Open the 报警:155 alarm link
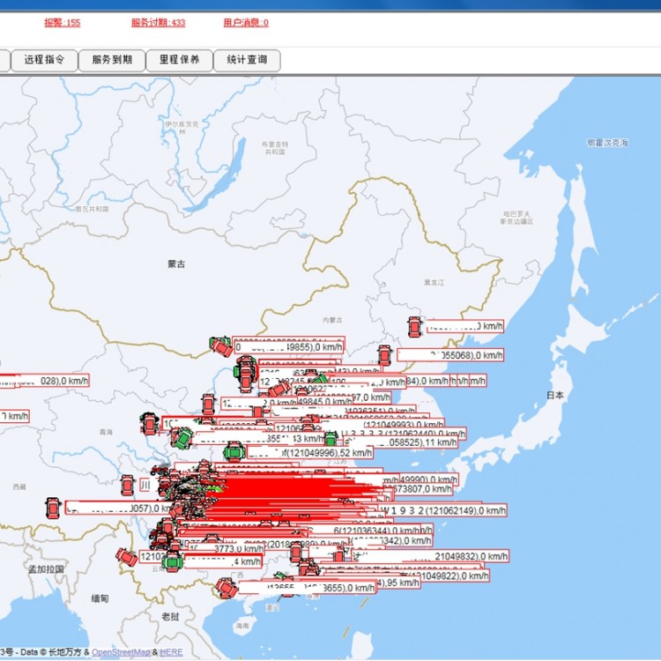The width and height of the screenshot is (661, 661). coord(62,22)
